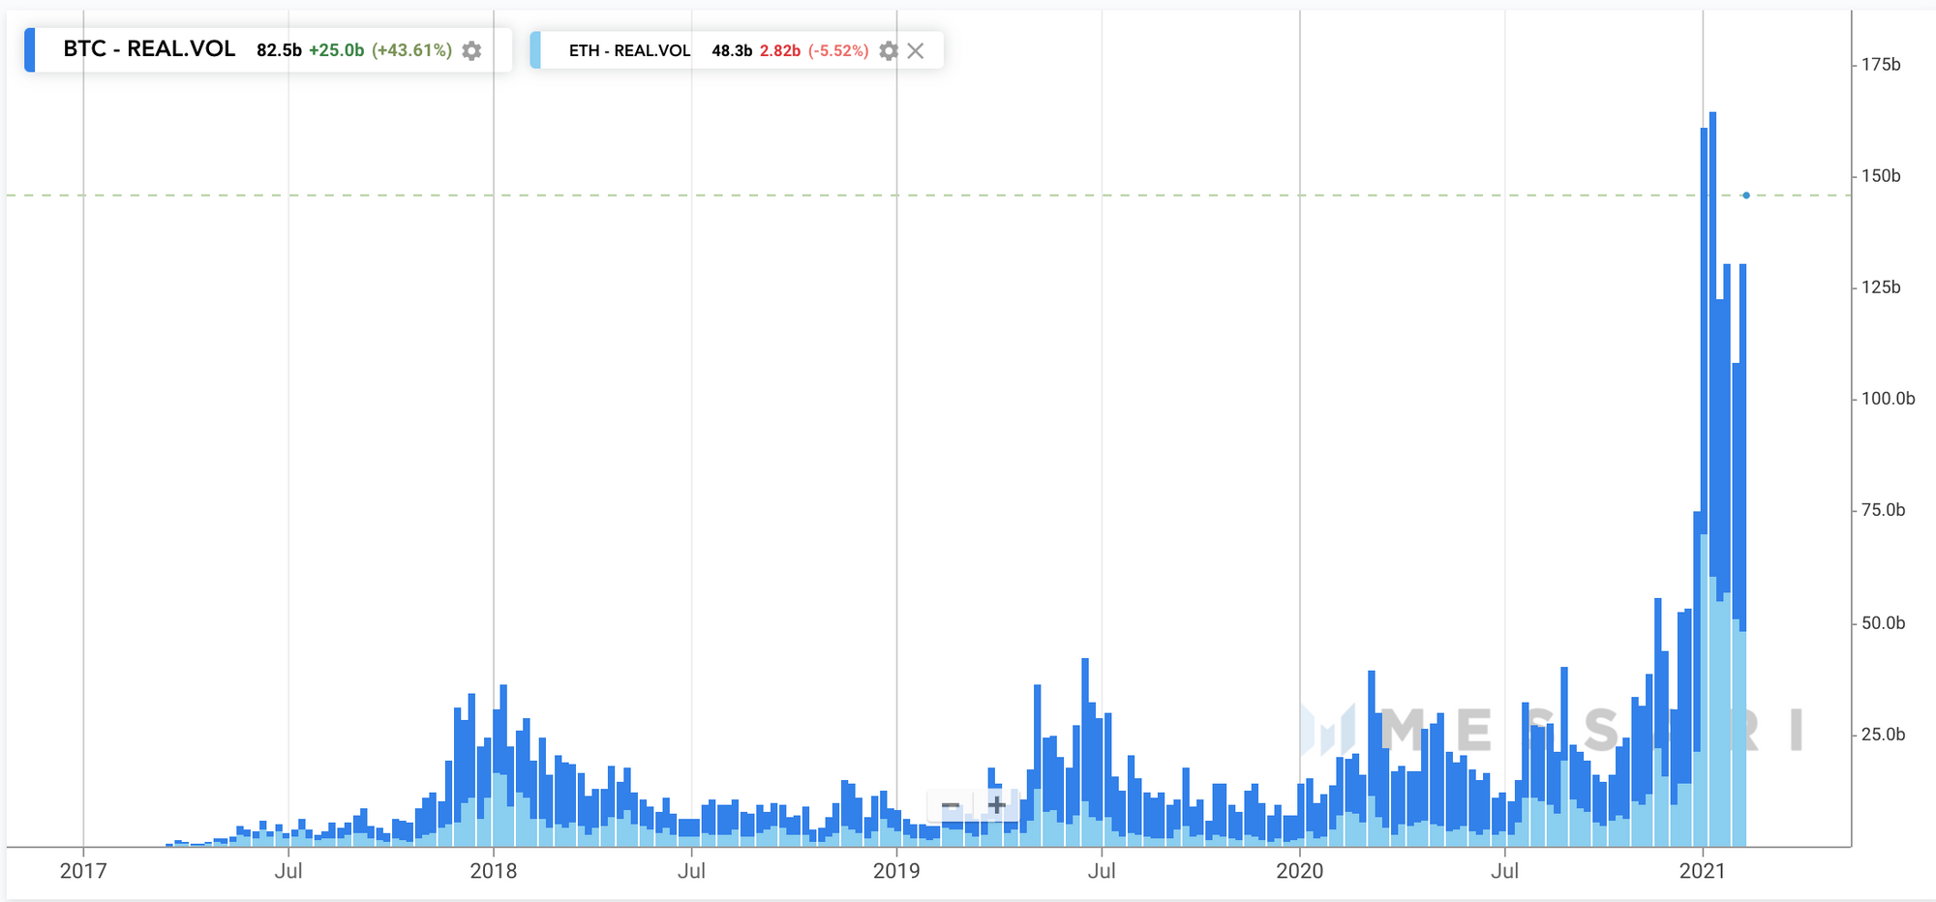Zoom out the chart with minus button

click(951, 805)
